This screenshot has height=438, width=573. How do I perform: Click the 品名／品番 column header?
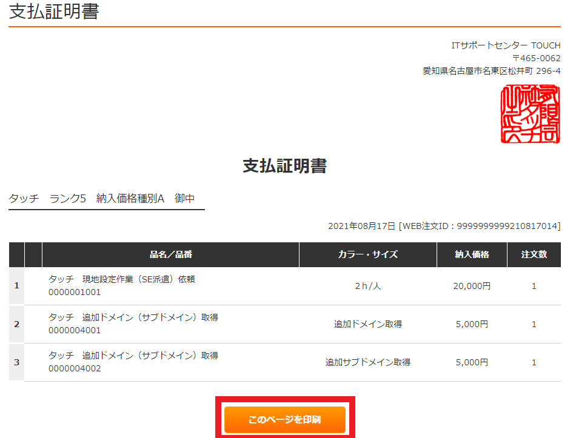[170, 254]
